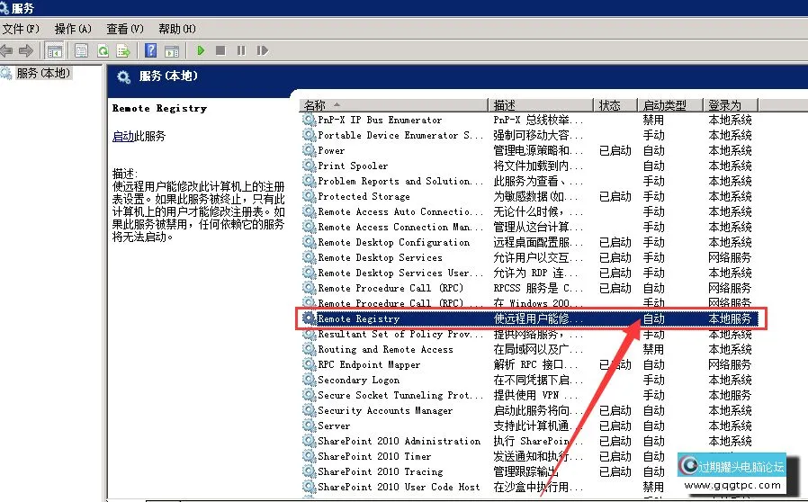
Task: Click the Refresh toolbar icon
Action: (x=102, y=50)
